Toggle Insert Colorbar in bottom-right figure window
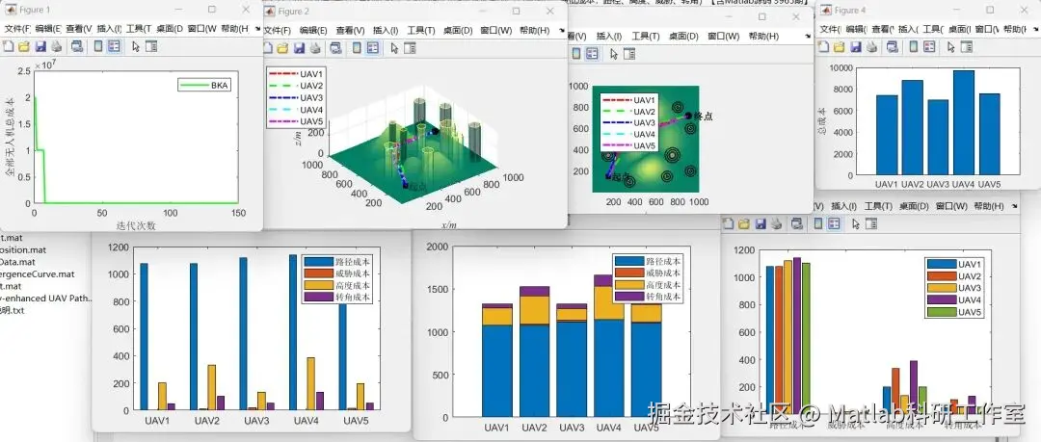This screenshot has width=1041, height=442. tap(819, 223)
